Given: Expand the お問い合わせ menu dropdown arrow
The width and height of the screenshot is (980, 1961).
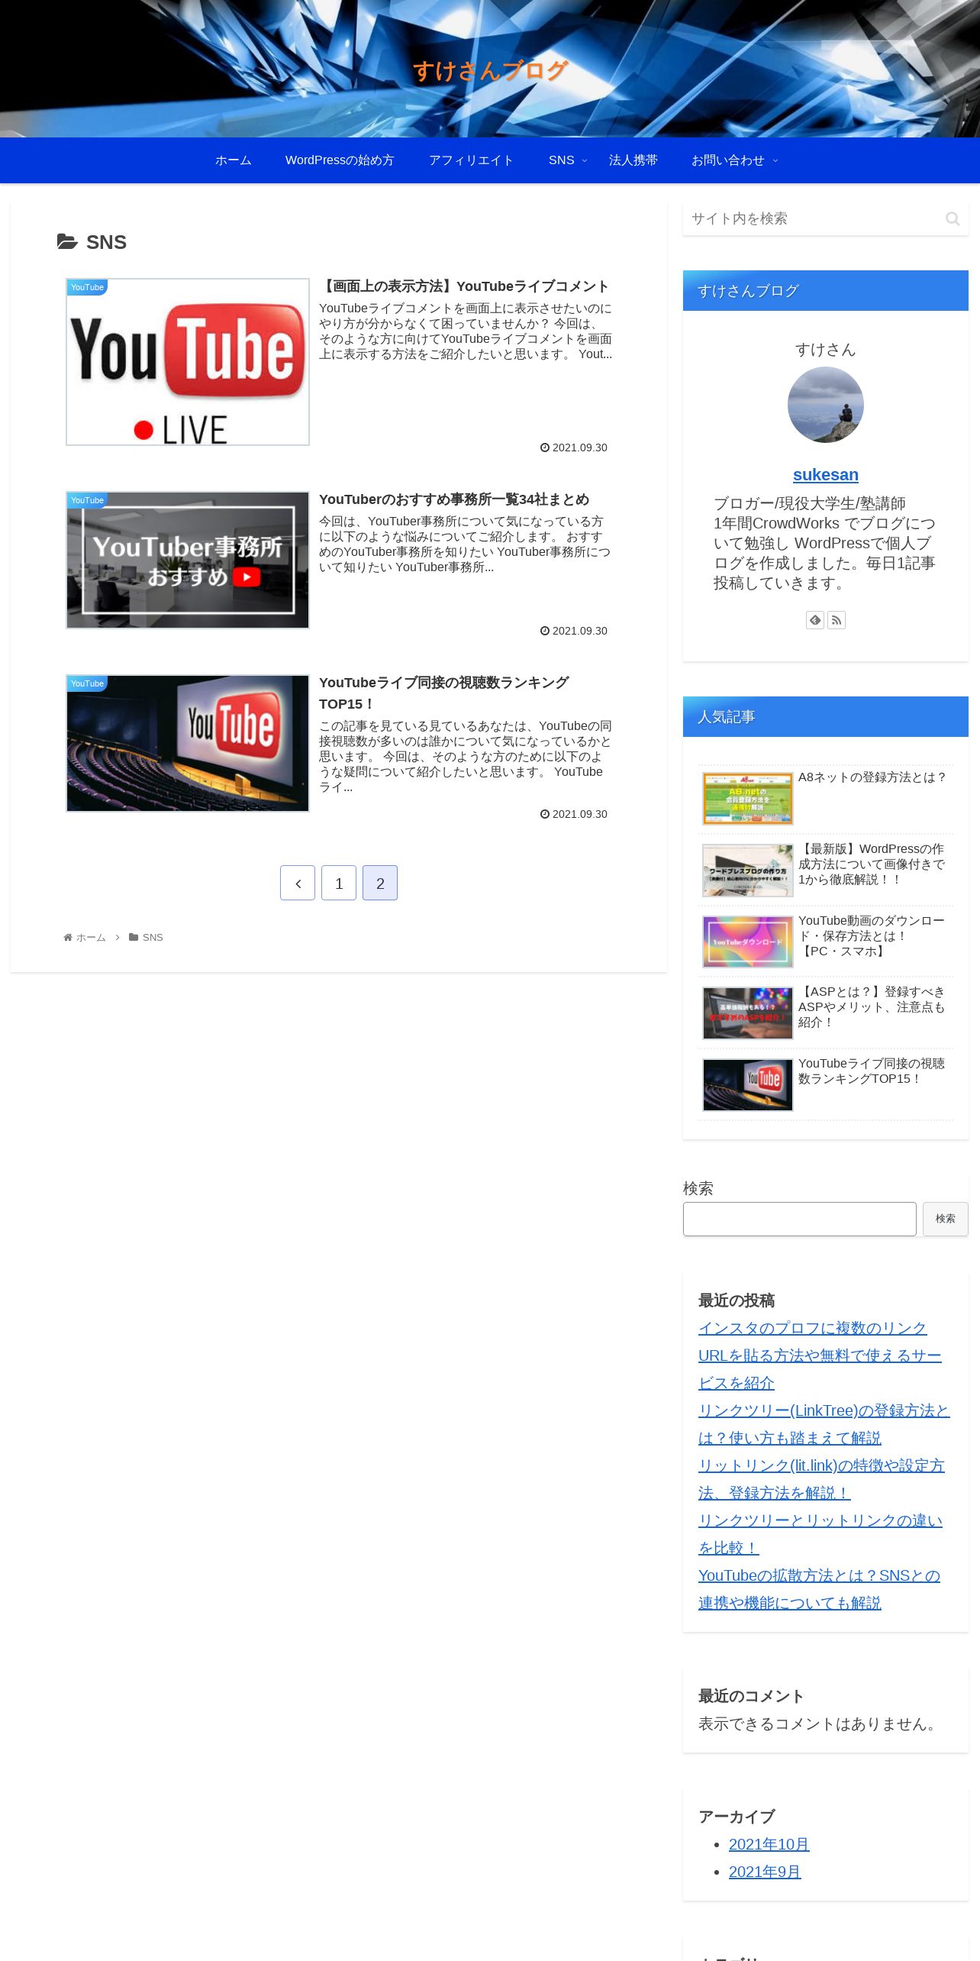Looking at the screenshot, I should pyautogui.click(x=775, y=160).
